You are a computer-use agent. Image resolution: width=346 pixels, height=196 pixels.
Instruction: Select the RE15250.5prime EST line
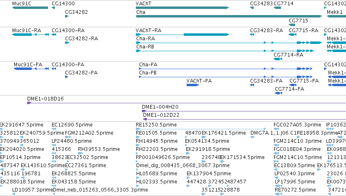[201, 129]
